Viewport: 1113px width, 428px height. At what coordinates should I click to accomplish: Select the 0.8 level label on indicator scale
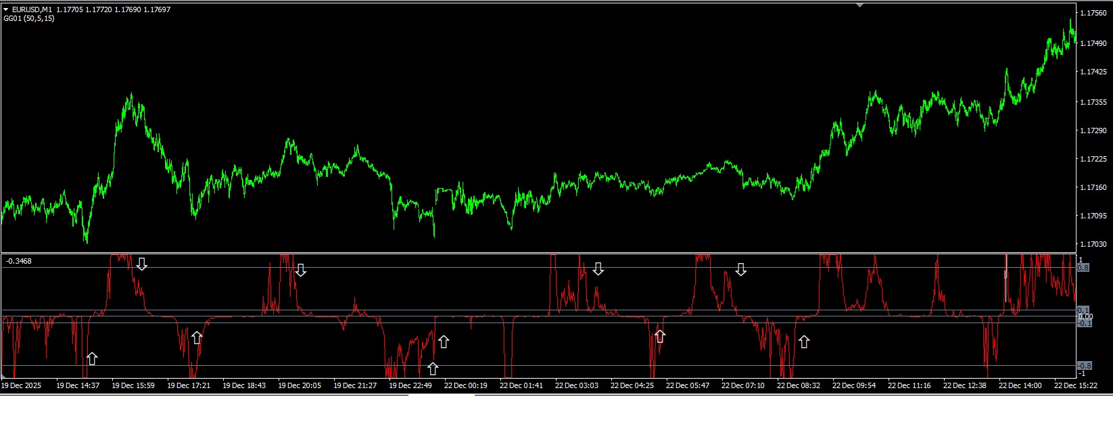pos(1083,268)
